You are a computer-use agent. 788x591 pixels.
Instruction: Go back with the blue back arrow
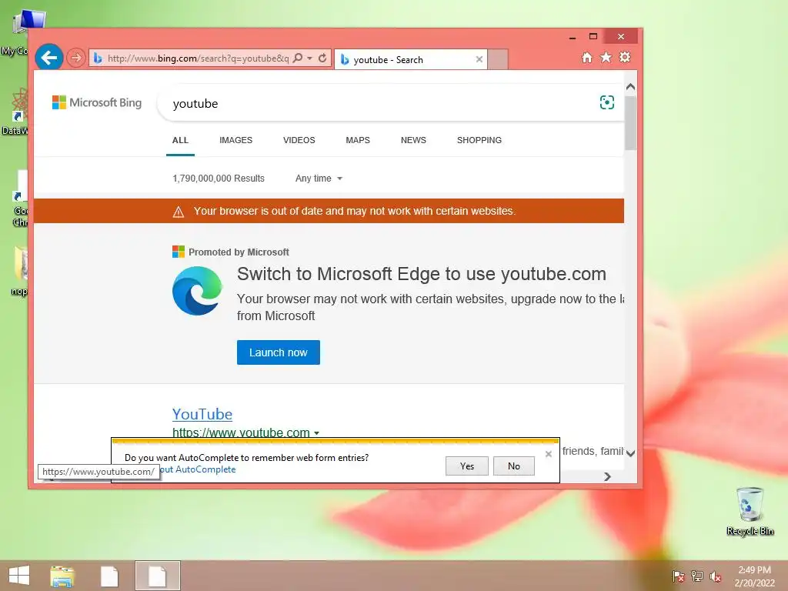click(48, 58)
